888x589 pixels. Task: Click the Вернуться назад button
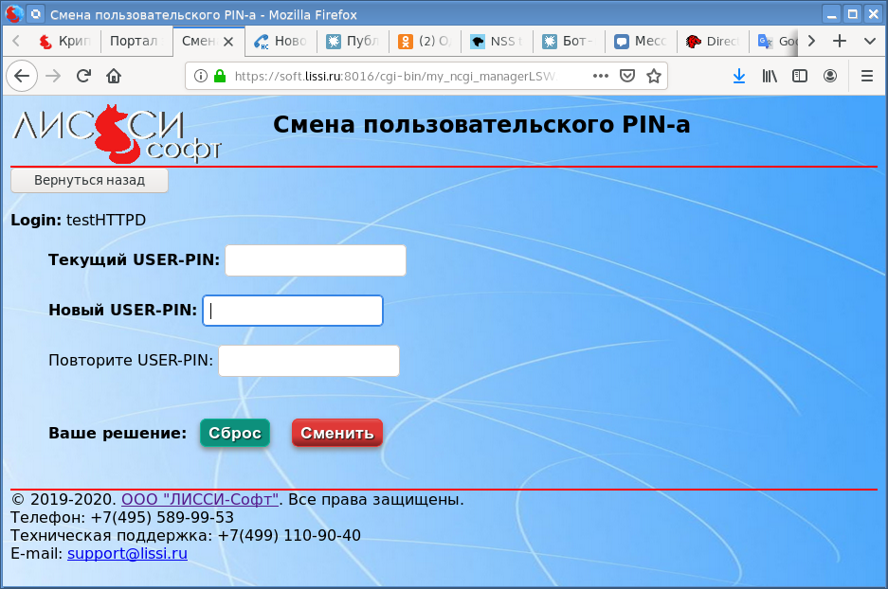click(x=89, y=180)
